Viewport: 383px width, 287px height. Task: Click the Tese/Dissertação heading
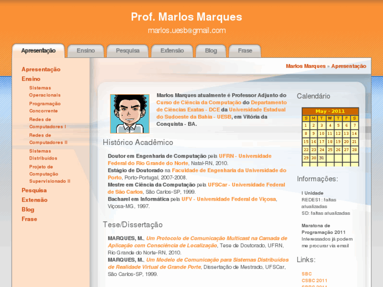pos(133,225)
